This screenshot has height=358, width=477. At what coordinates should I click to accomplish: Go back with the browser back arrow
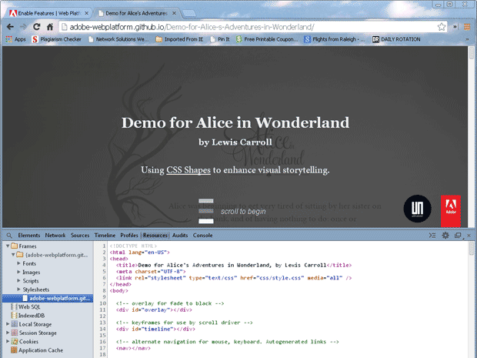pos(10,27)
